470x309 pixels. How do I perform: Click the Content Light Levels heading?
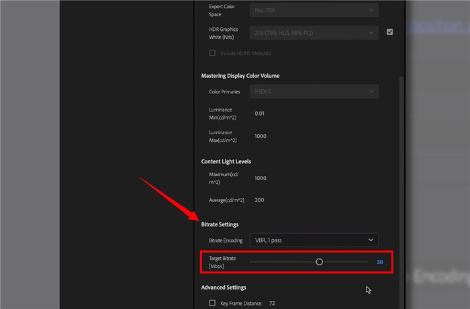[225, 161]
